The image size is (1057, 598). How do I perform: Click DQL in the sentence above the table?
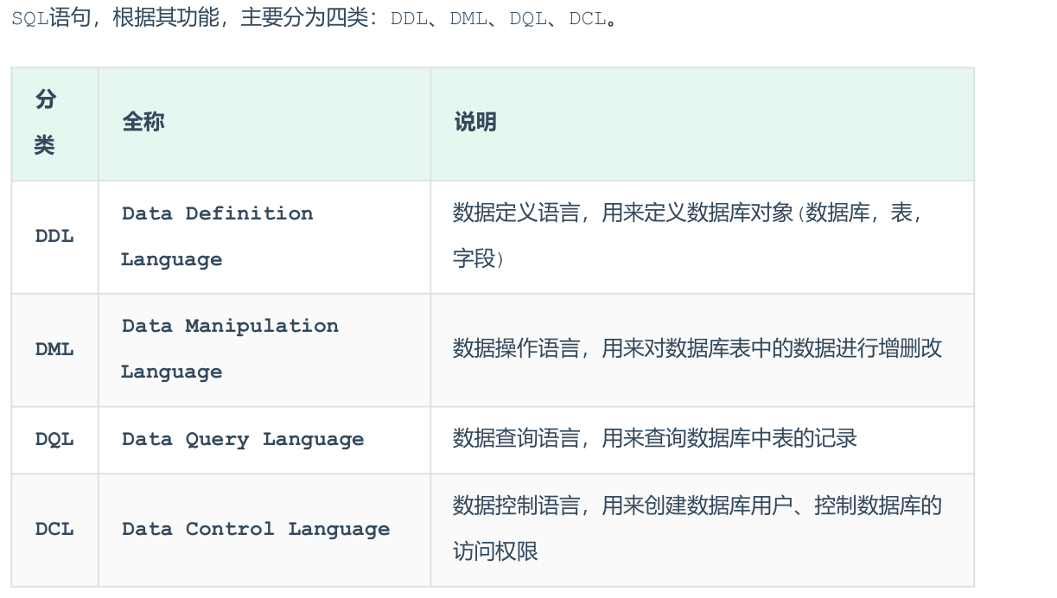528,19
